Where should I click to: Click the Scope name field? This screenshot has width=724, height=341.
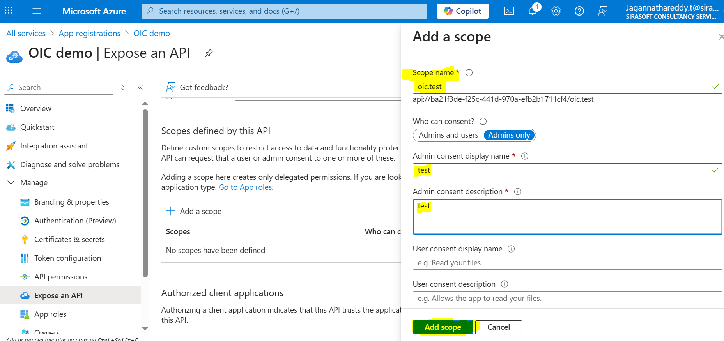[x=567, y=87]
